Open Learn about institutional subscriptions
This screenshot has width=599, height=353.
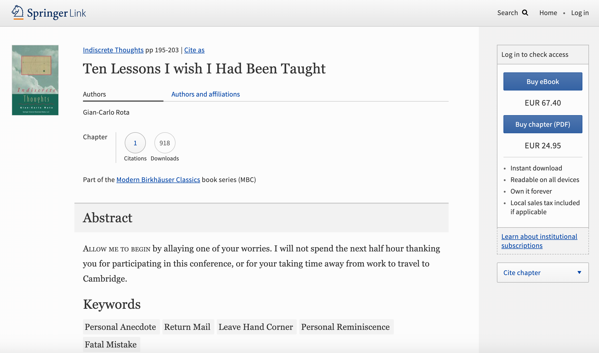539,241
